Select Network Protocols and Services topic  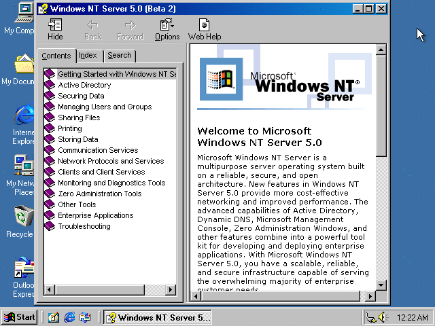pos(111,161)
